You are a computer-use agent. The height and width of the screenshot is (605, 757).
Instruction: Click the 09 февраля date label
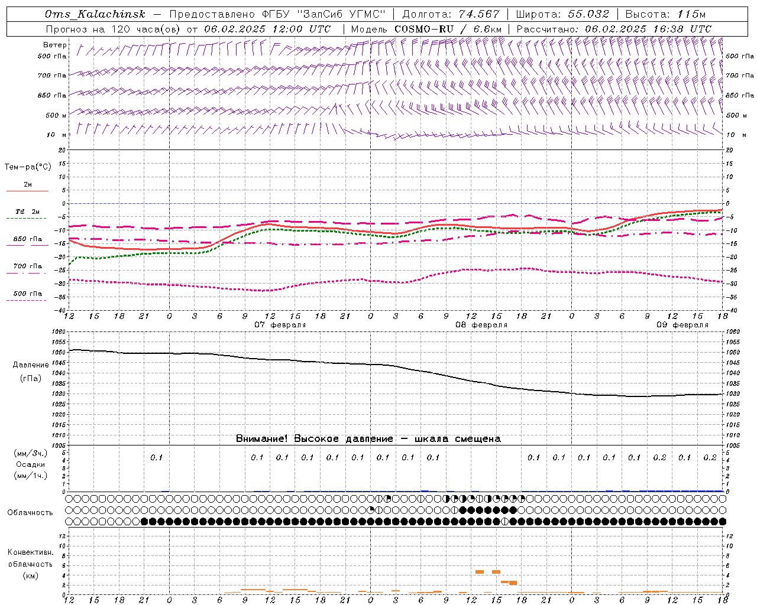click(682, 325)
